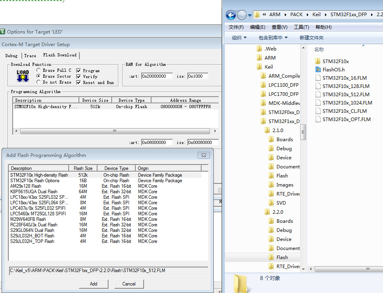The width and height of the screenshot is (383, 293).
Task: Open the 查看(V) menu
Action: click(x=279, y=27)
